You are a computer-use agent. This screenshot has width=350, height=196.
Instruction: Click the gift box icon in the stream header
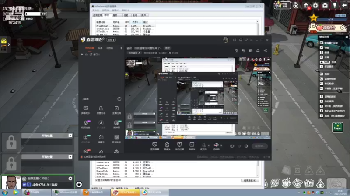tap(236, 51)
